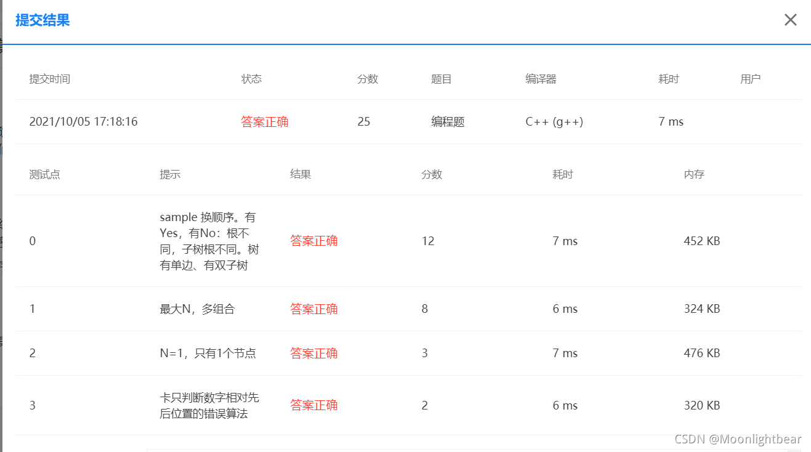The image size is (811, 452).
Task: Click the 答案正确 result next to 卡只判断数字相对先后位置的错误算法
Action: 314,405
